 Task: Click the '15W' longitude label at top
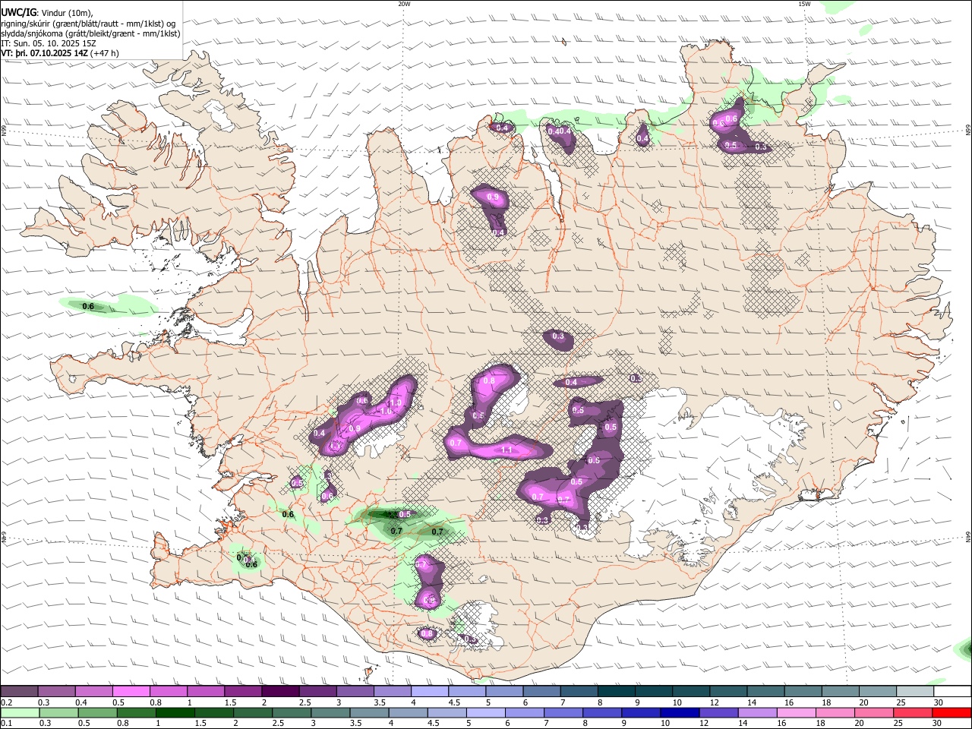coord(804,4)
